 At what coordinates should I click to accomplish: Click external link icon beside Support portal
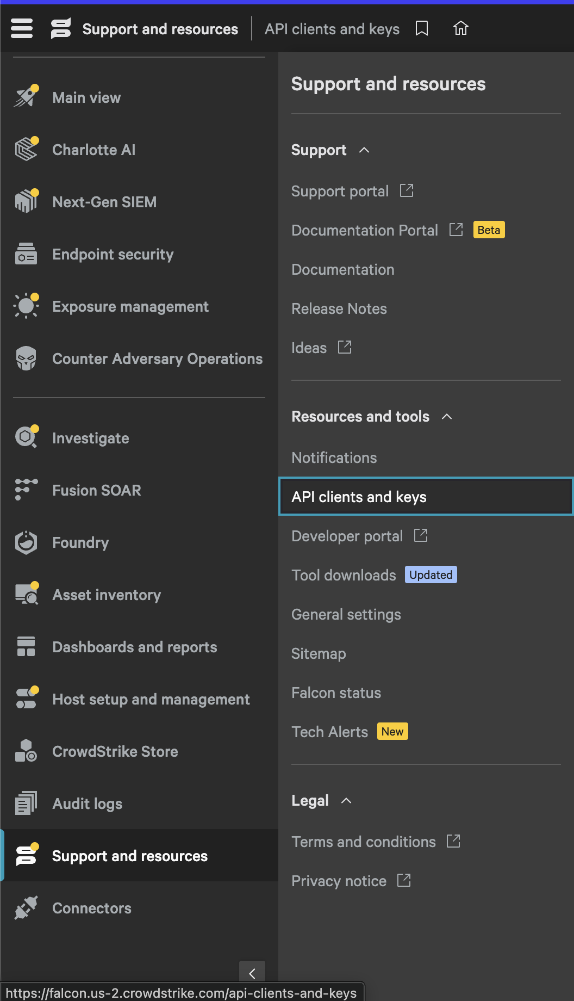pyautogui.click(x=407, y=190)
